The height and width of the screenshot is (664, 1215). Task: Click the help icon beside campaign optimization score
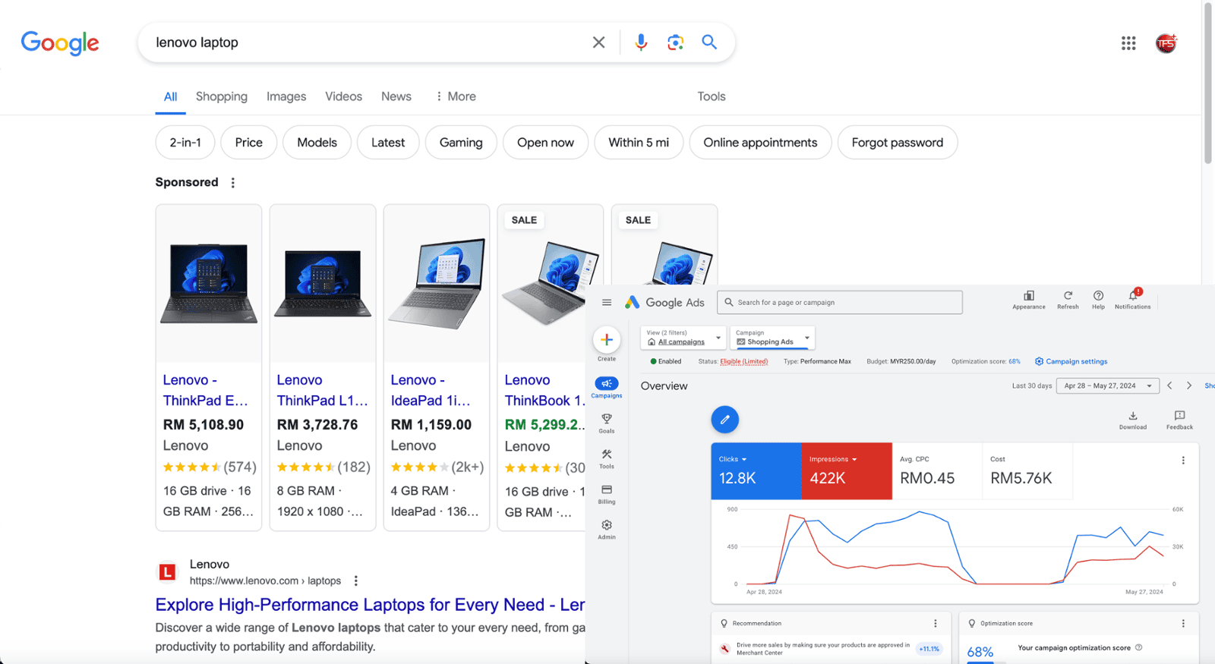1138,648
